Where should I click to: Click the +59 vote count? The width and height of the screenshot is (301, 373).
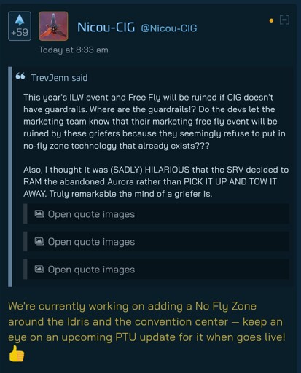tap(20, 32)
